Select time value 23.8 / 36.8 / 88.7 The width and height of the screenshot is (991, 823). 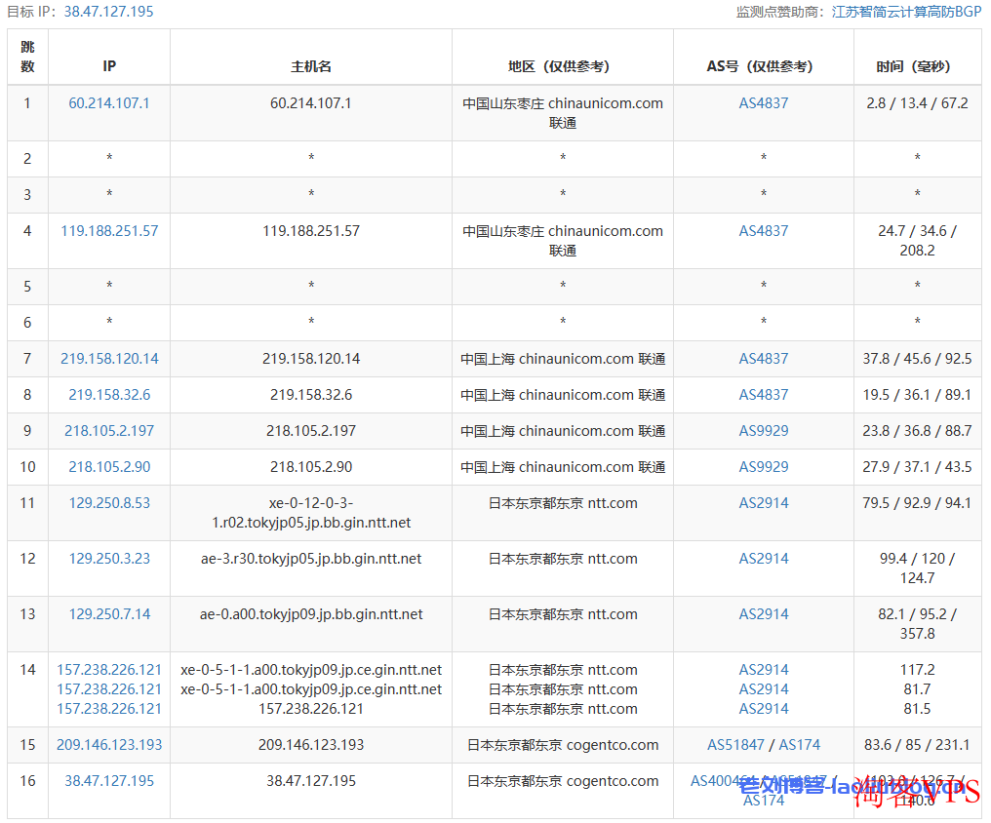[x=917, y=430]
